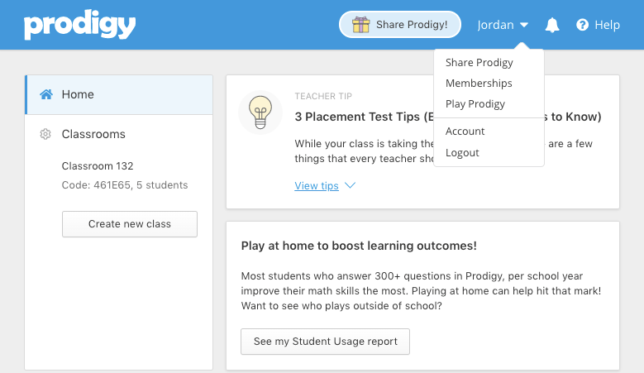
Task: Select Share Prodigy from the dropdown menu
Action: (479, 62)
